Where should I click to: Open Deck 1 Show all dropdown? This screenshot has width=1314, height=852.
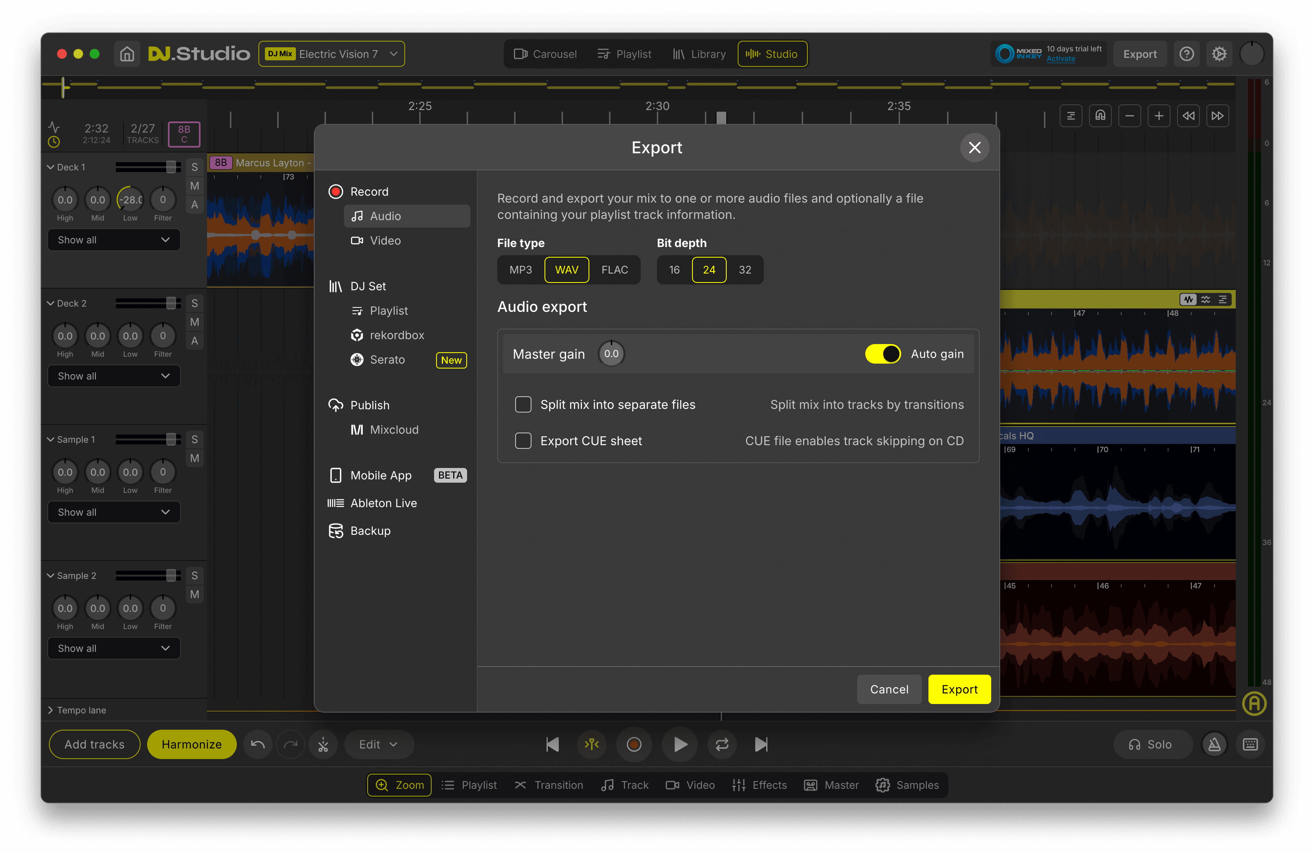114,240
